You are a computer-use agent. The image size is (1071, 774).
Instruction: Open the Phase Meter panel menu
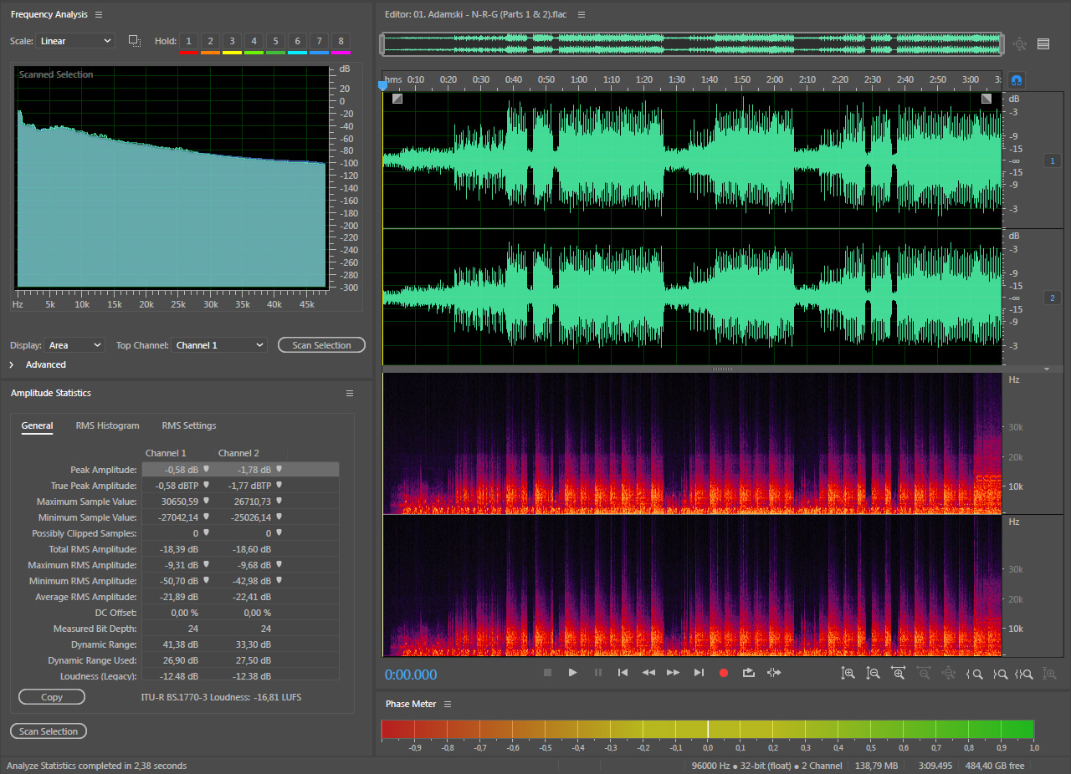click(x=448, y=704)
